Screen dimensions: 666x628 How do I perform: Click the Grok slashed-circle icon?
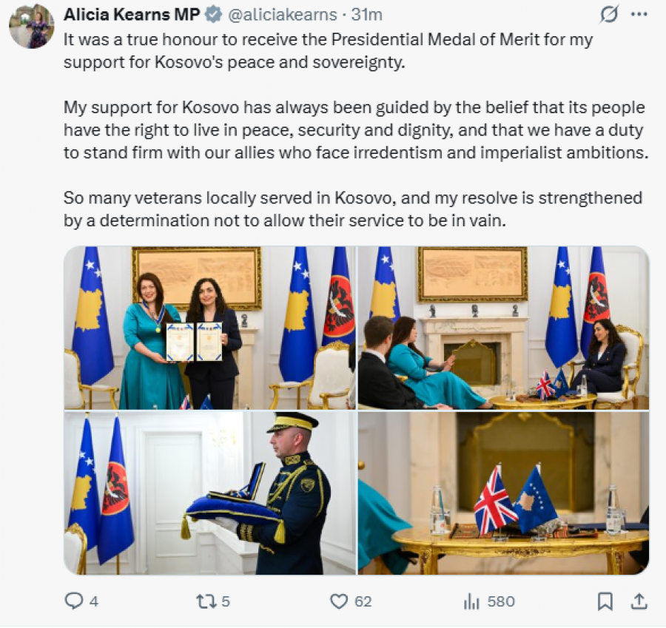pyautogui.click(x=610, y=14)
